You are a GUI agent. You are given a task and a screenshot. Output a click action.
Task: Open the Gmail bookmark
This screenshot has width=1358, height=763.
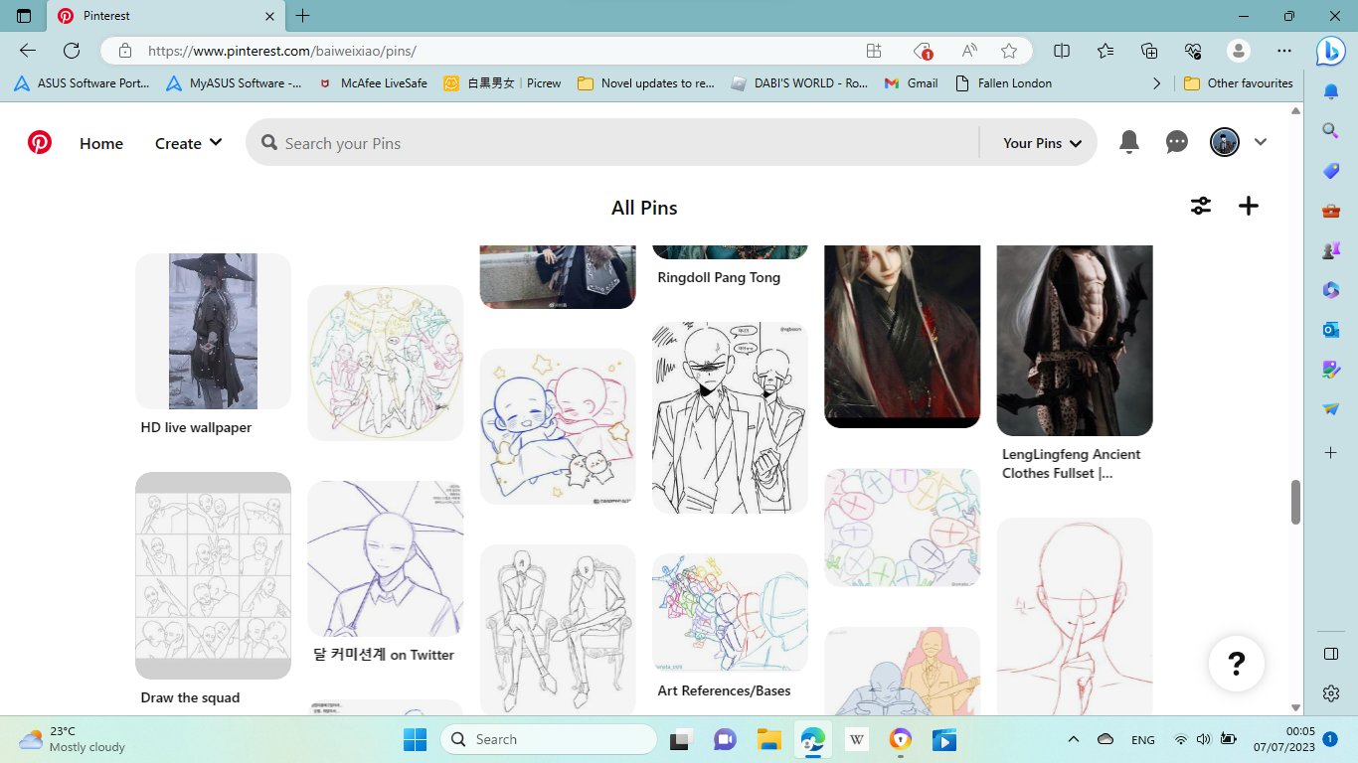click(911, 83)
